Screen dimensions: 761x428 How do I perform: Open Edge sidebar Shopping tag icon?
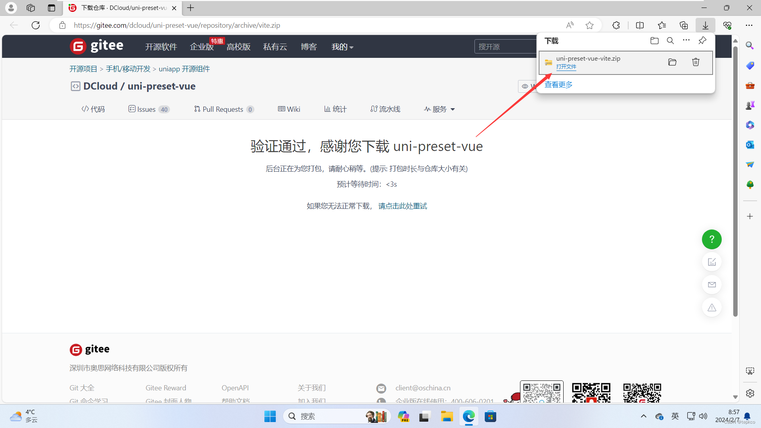750,65
